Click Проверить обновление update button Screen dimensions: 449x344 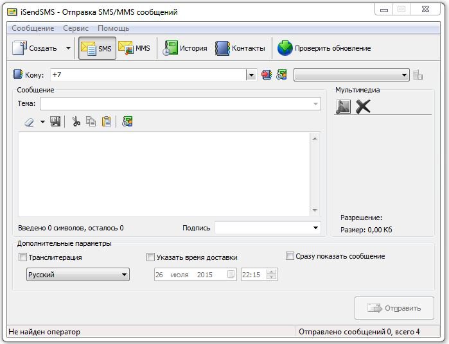coord(324,48)
